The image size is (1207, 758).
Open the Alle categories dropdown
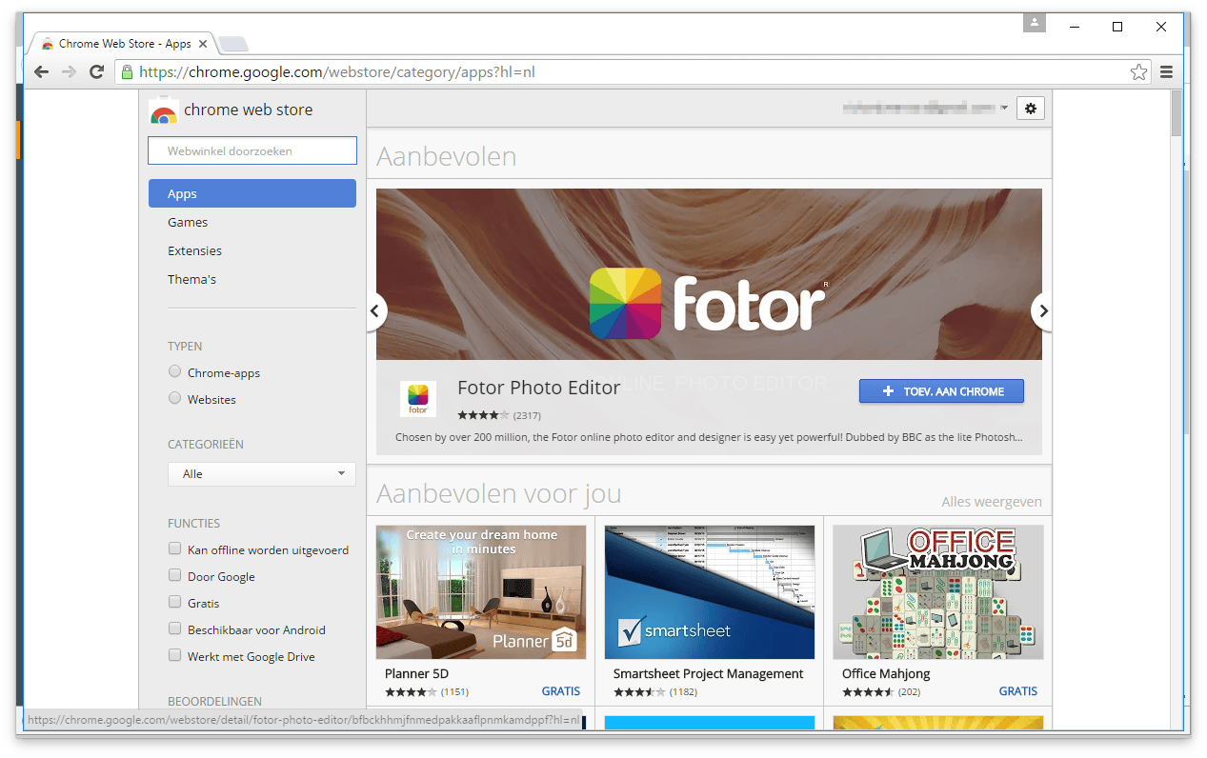[262, 474]
